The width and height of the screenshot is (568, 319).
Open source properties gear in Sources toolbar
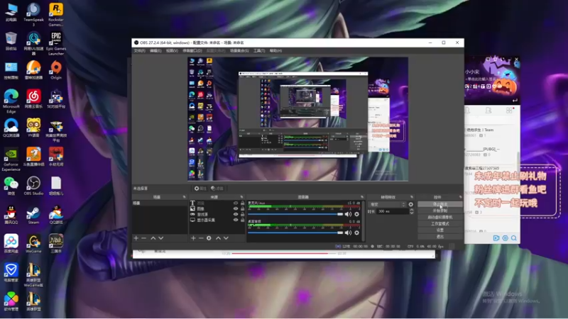(x=209, y=238)
